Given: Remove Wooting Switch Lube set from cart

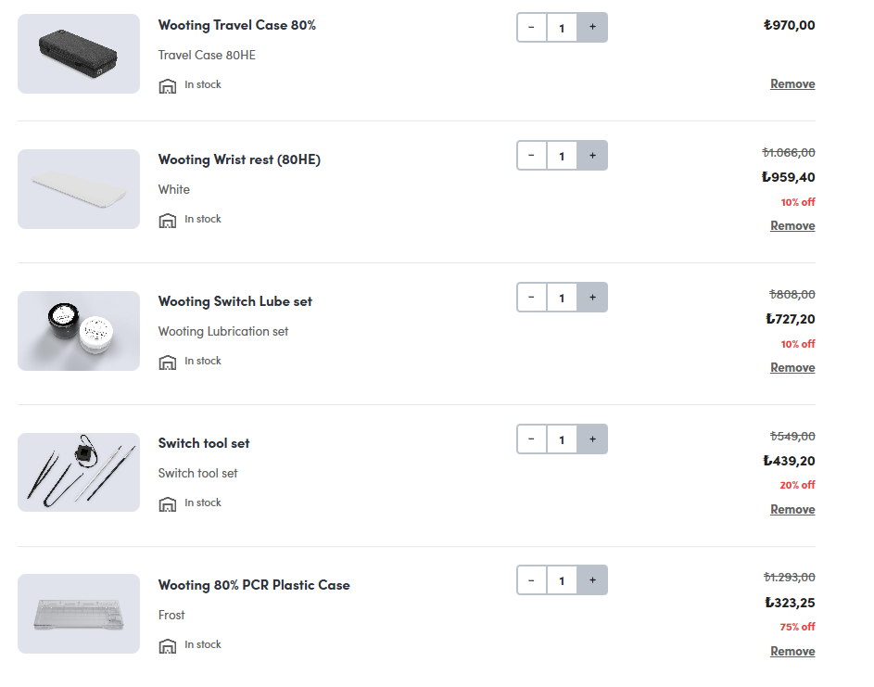Looking at the screenshot, I should (792, 368).
